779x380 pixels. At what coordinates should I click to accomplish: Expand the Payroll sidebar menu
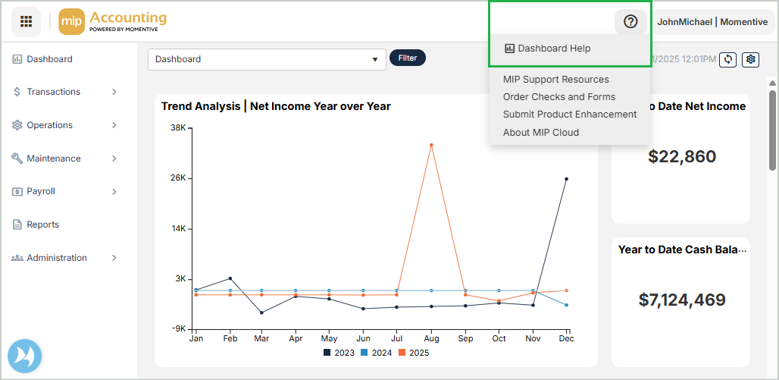point(64,192)
